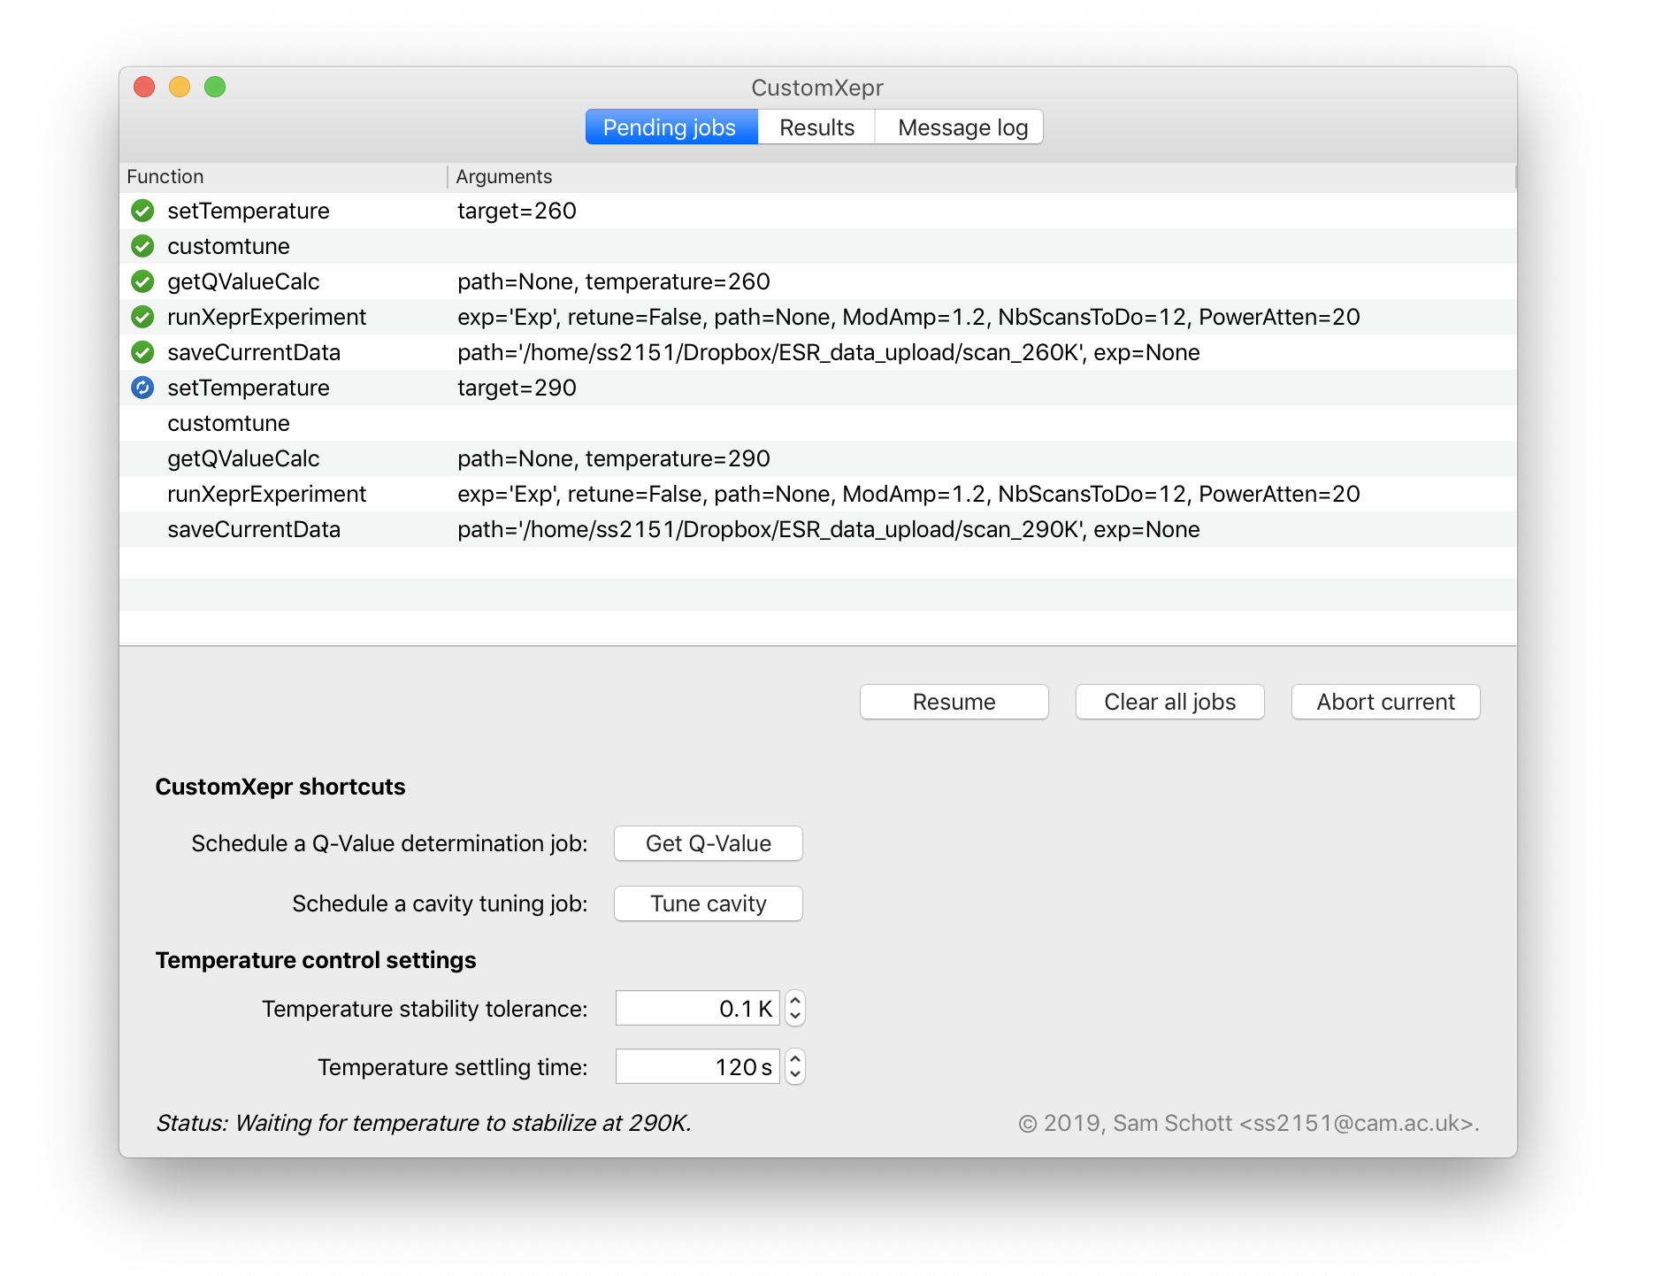Click green checkmark icon beside setTemperature target=260
Image resolution: width=1663 pixels, height=1276 pixels.
tap(142, 211)
